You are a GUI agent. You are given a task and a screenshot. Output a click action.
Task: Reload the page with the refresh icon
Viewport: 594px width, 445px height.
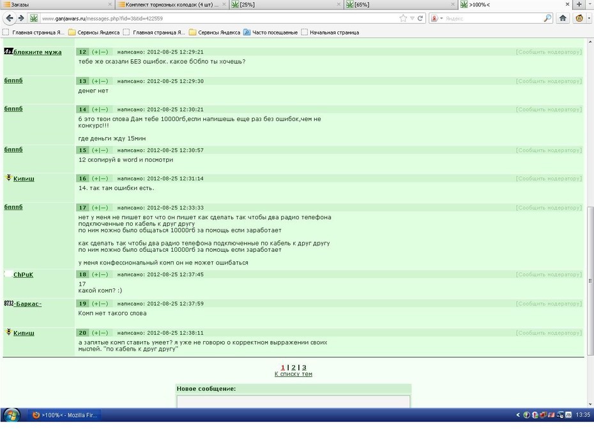420,18
